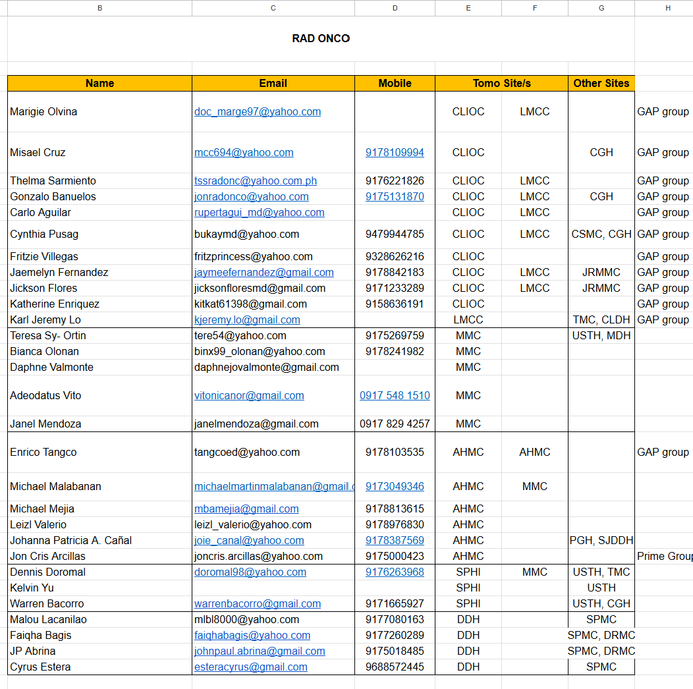Select bukaymd@yahoo.com cell

(273, 234)
